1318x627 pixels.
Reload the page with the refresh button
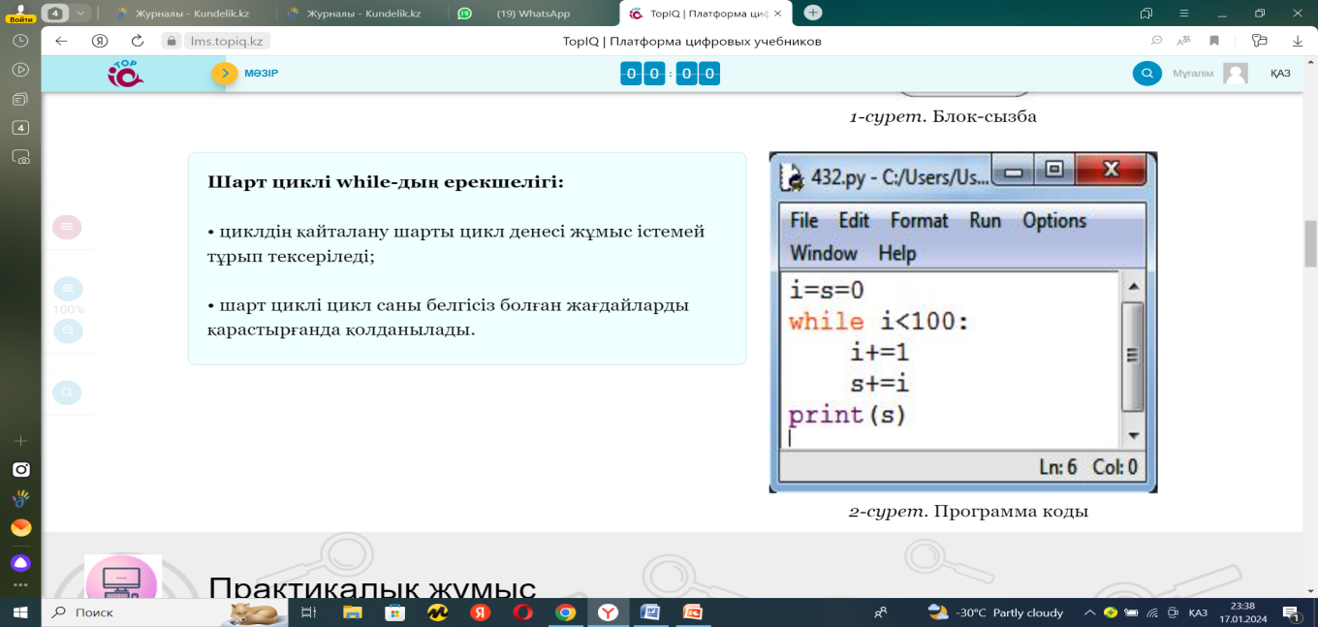137,41
